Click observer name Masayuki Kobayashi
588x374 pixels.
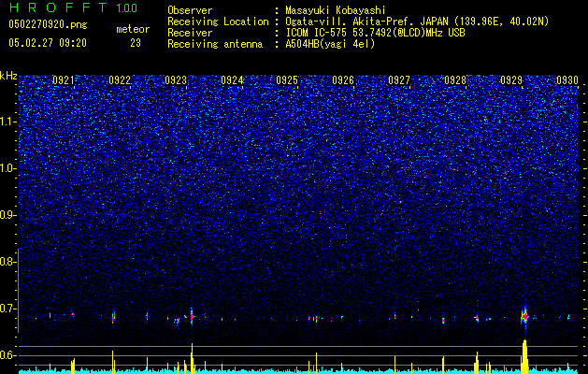[x=336, y=10]
